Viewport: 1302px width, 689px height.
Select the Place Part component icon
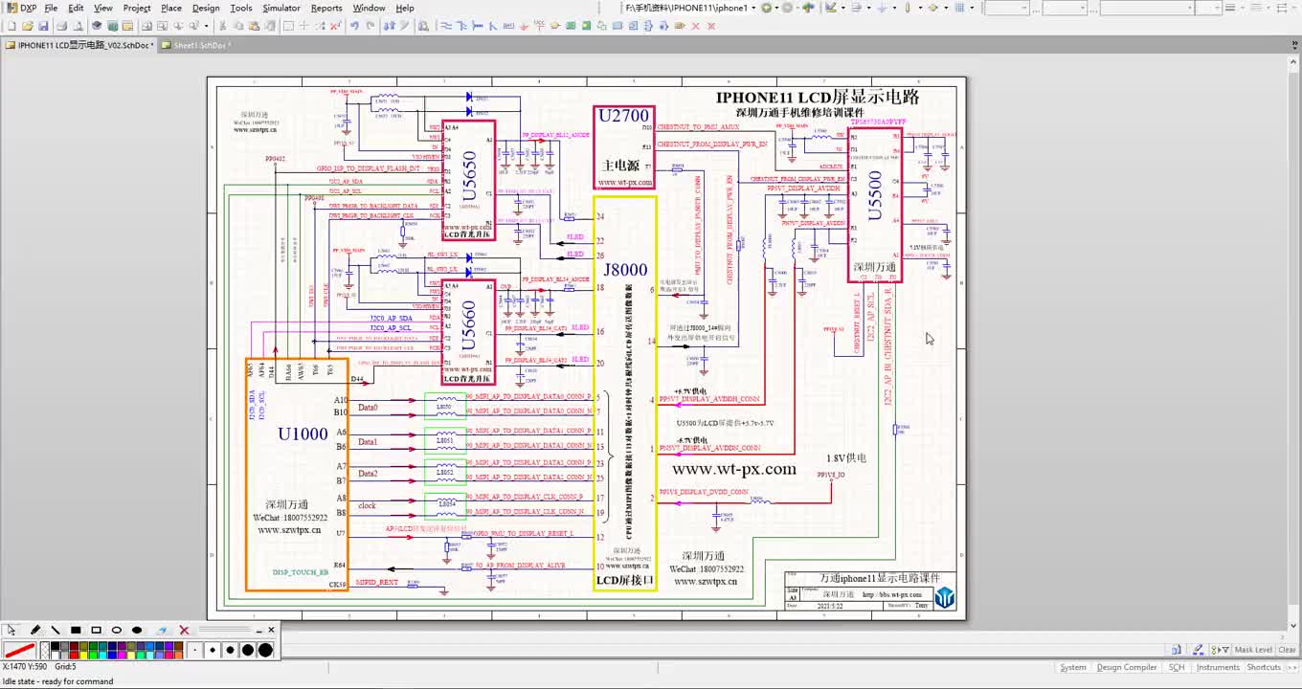click(554, 26)
